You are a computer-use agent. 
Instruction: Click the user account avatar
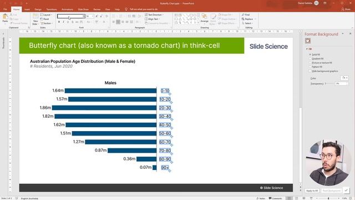click(316, 3)
